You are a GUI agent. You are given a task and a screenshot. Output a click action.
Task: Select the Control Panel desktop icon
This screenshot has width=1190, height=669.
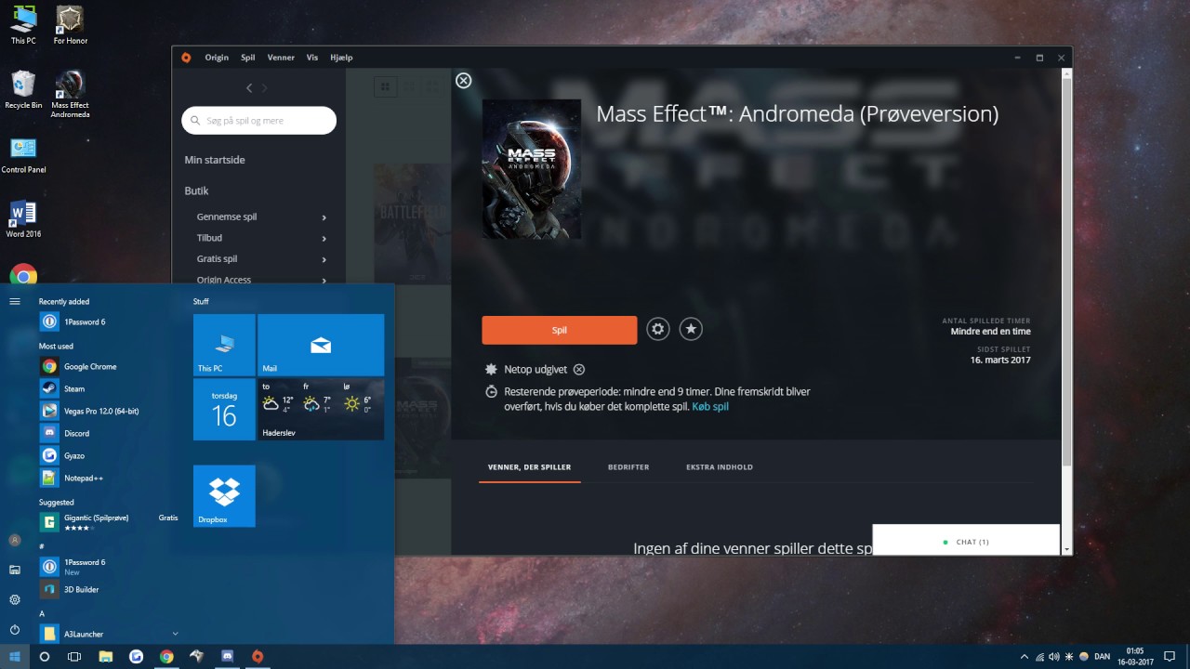tap(23, 155)
